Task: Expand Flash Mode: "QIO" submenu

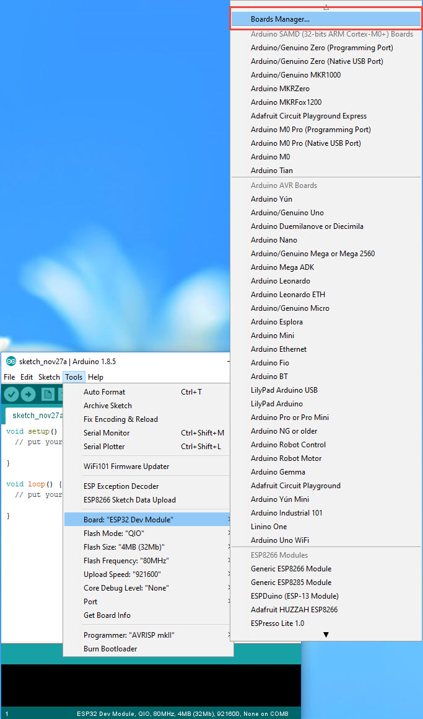Action: [148, 534]
